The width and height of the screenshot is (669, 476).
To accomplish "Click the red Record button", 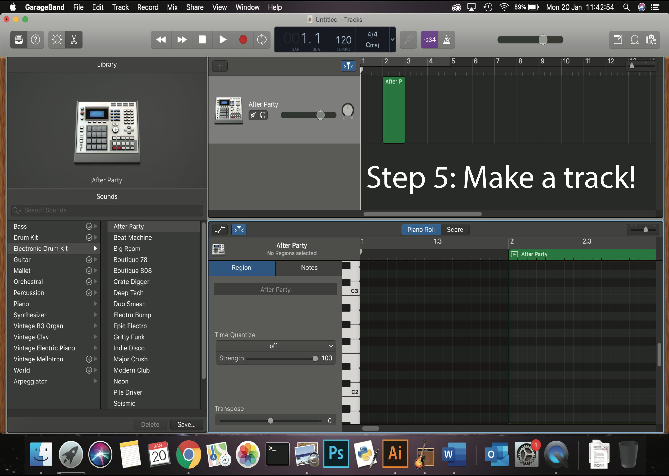I will click(243, 40).
